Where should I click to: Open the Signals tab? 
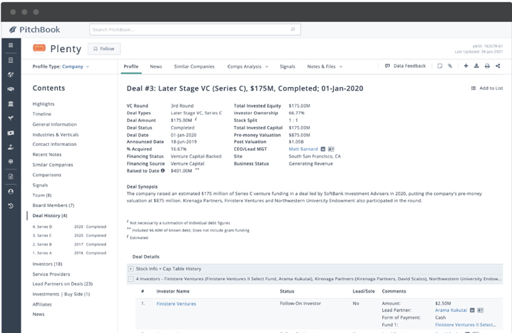point(288,66)
